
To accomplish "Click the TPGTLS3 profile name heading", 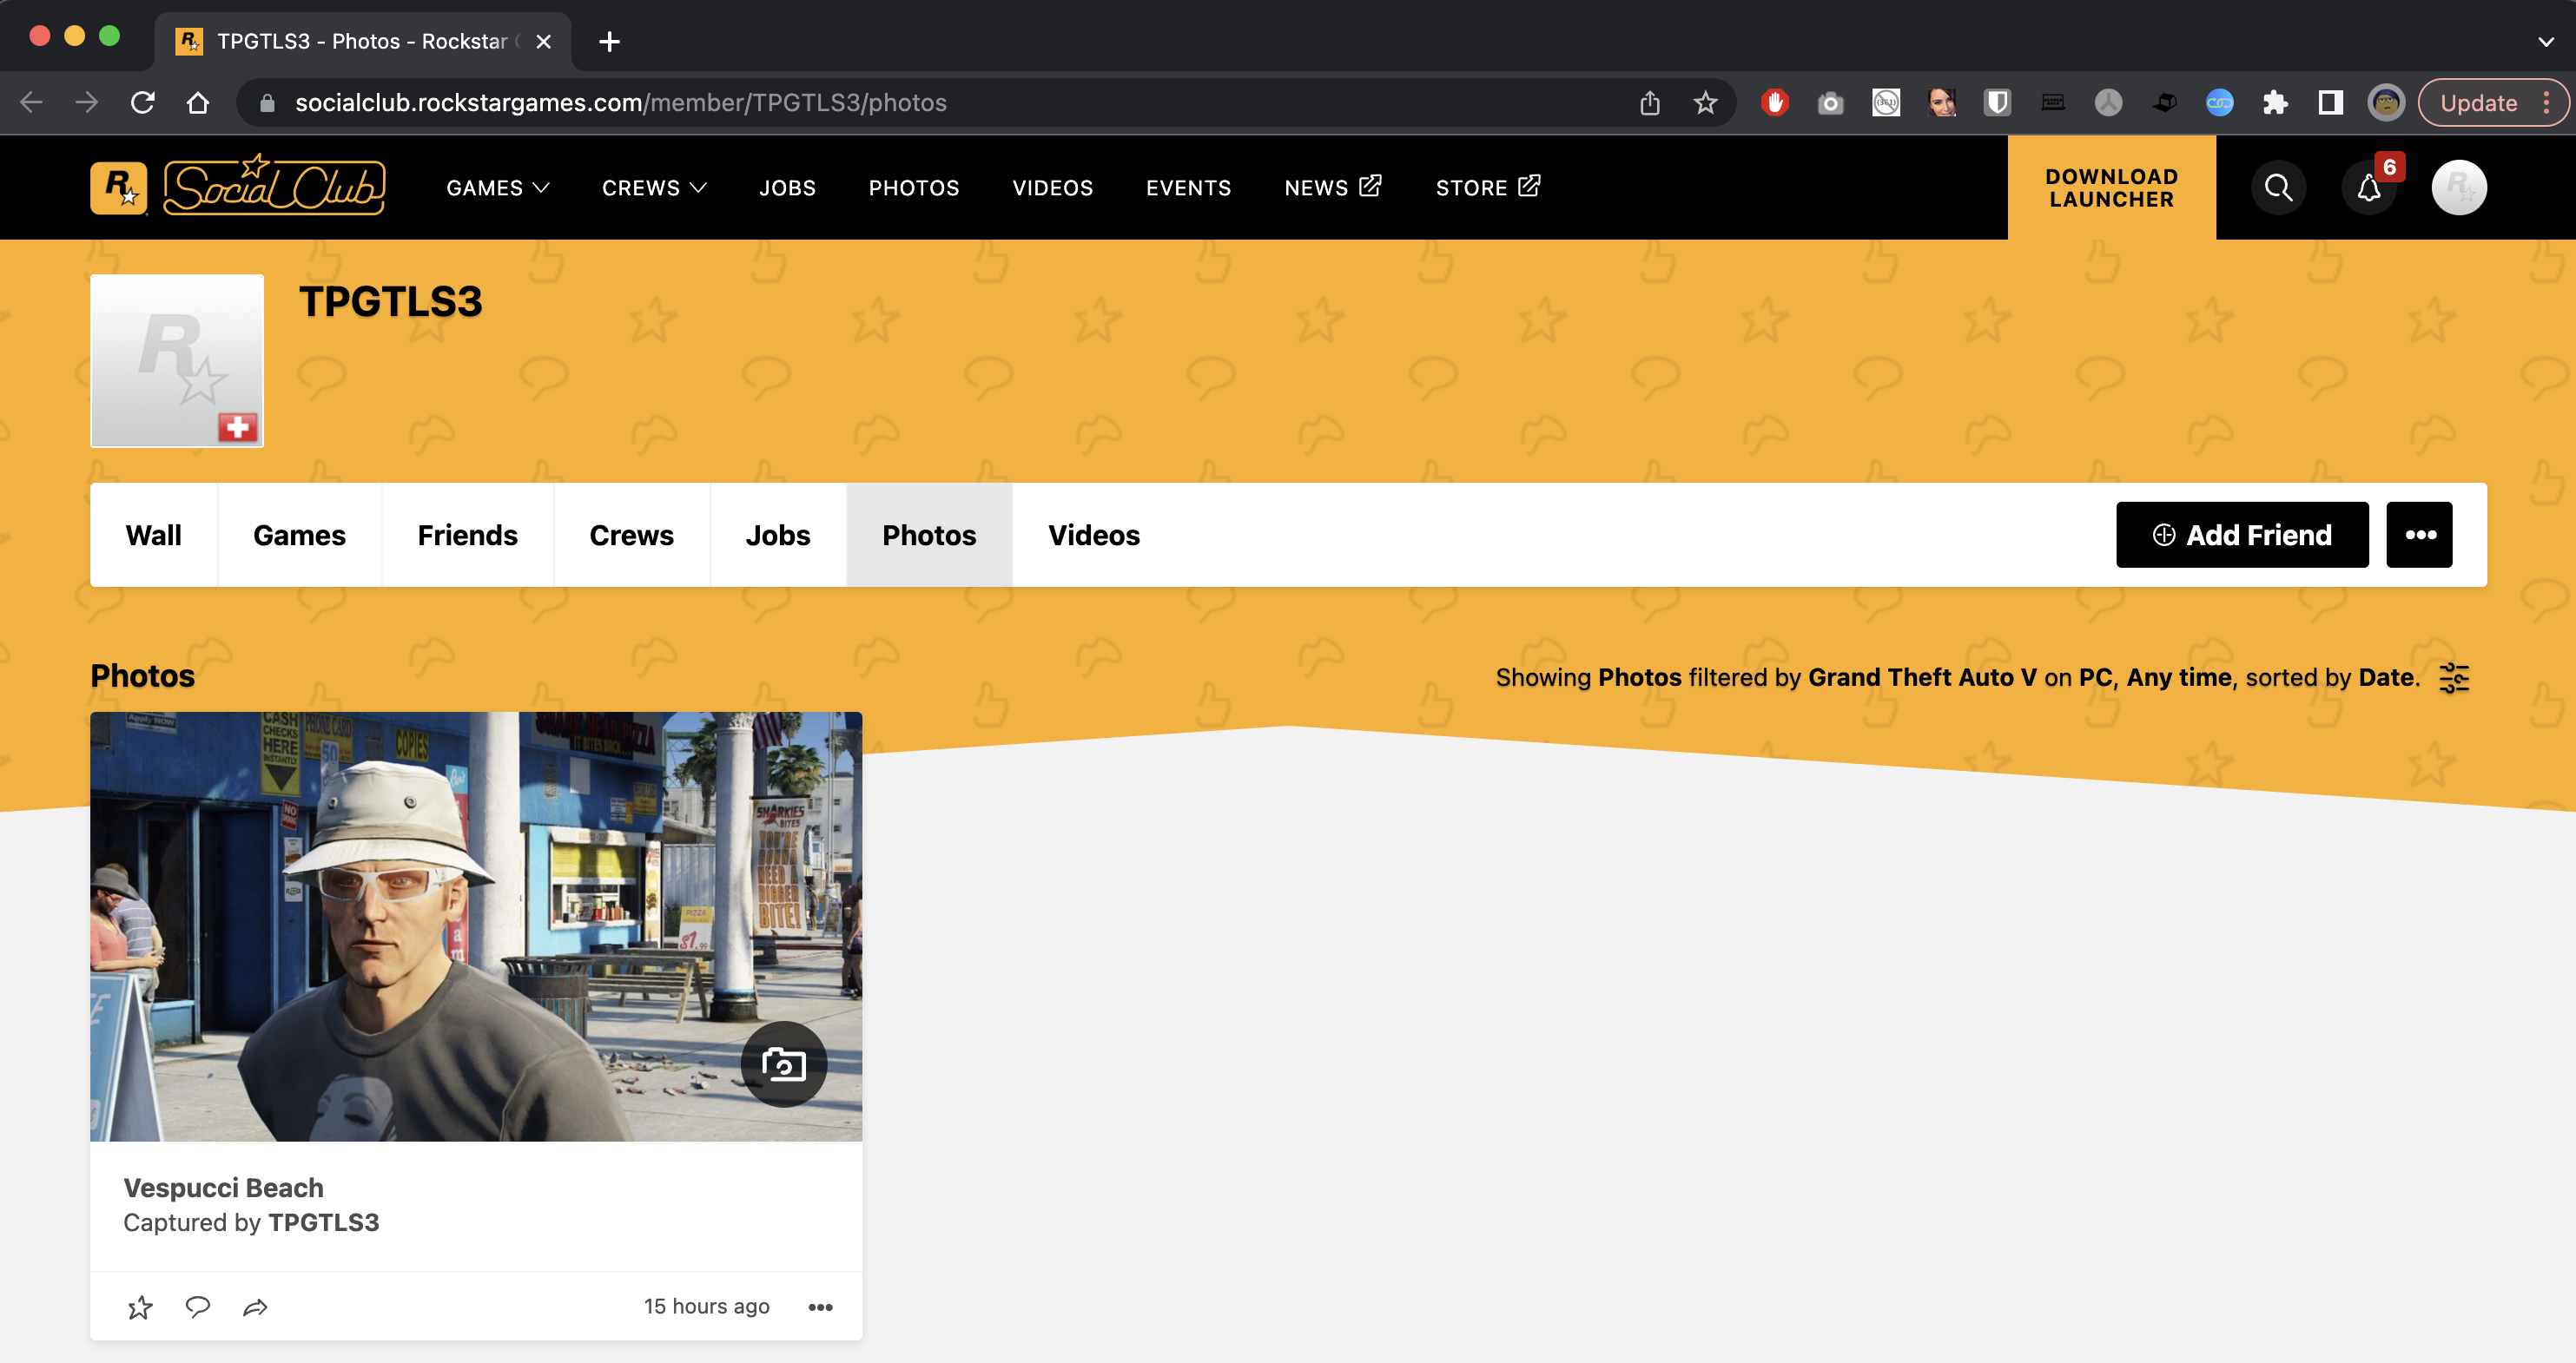I will (390, 302).
